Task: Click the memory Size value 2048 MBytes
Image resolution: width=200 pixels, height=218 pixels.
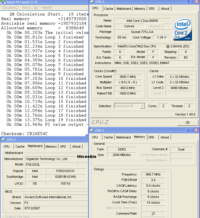Action: (x=122, y=155)
